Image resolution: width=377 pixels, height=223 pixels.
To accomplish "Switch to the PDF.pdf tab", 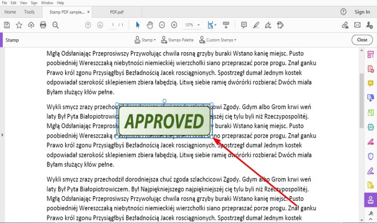I will pos(116,11).
